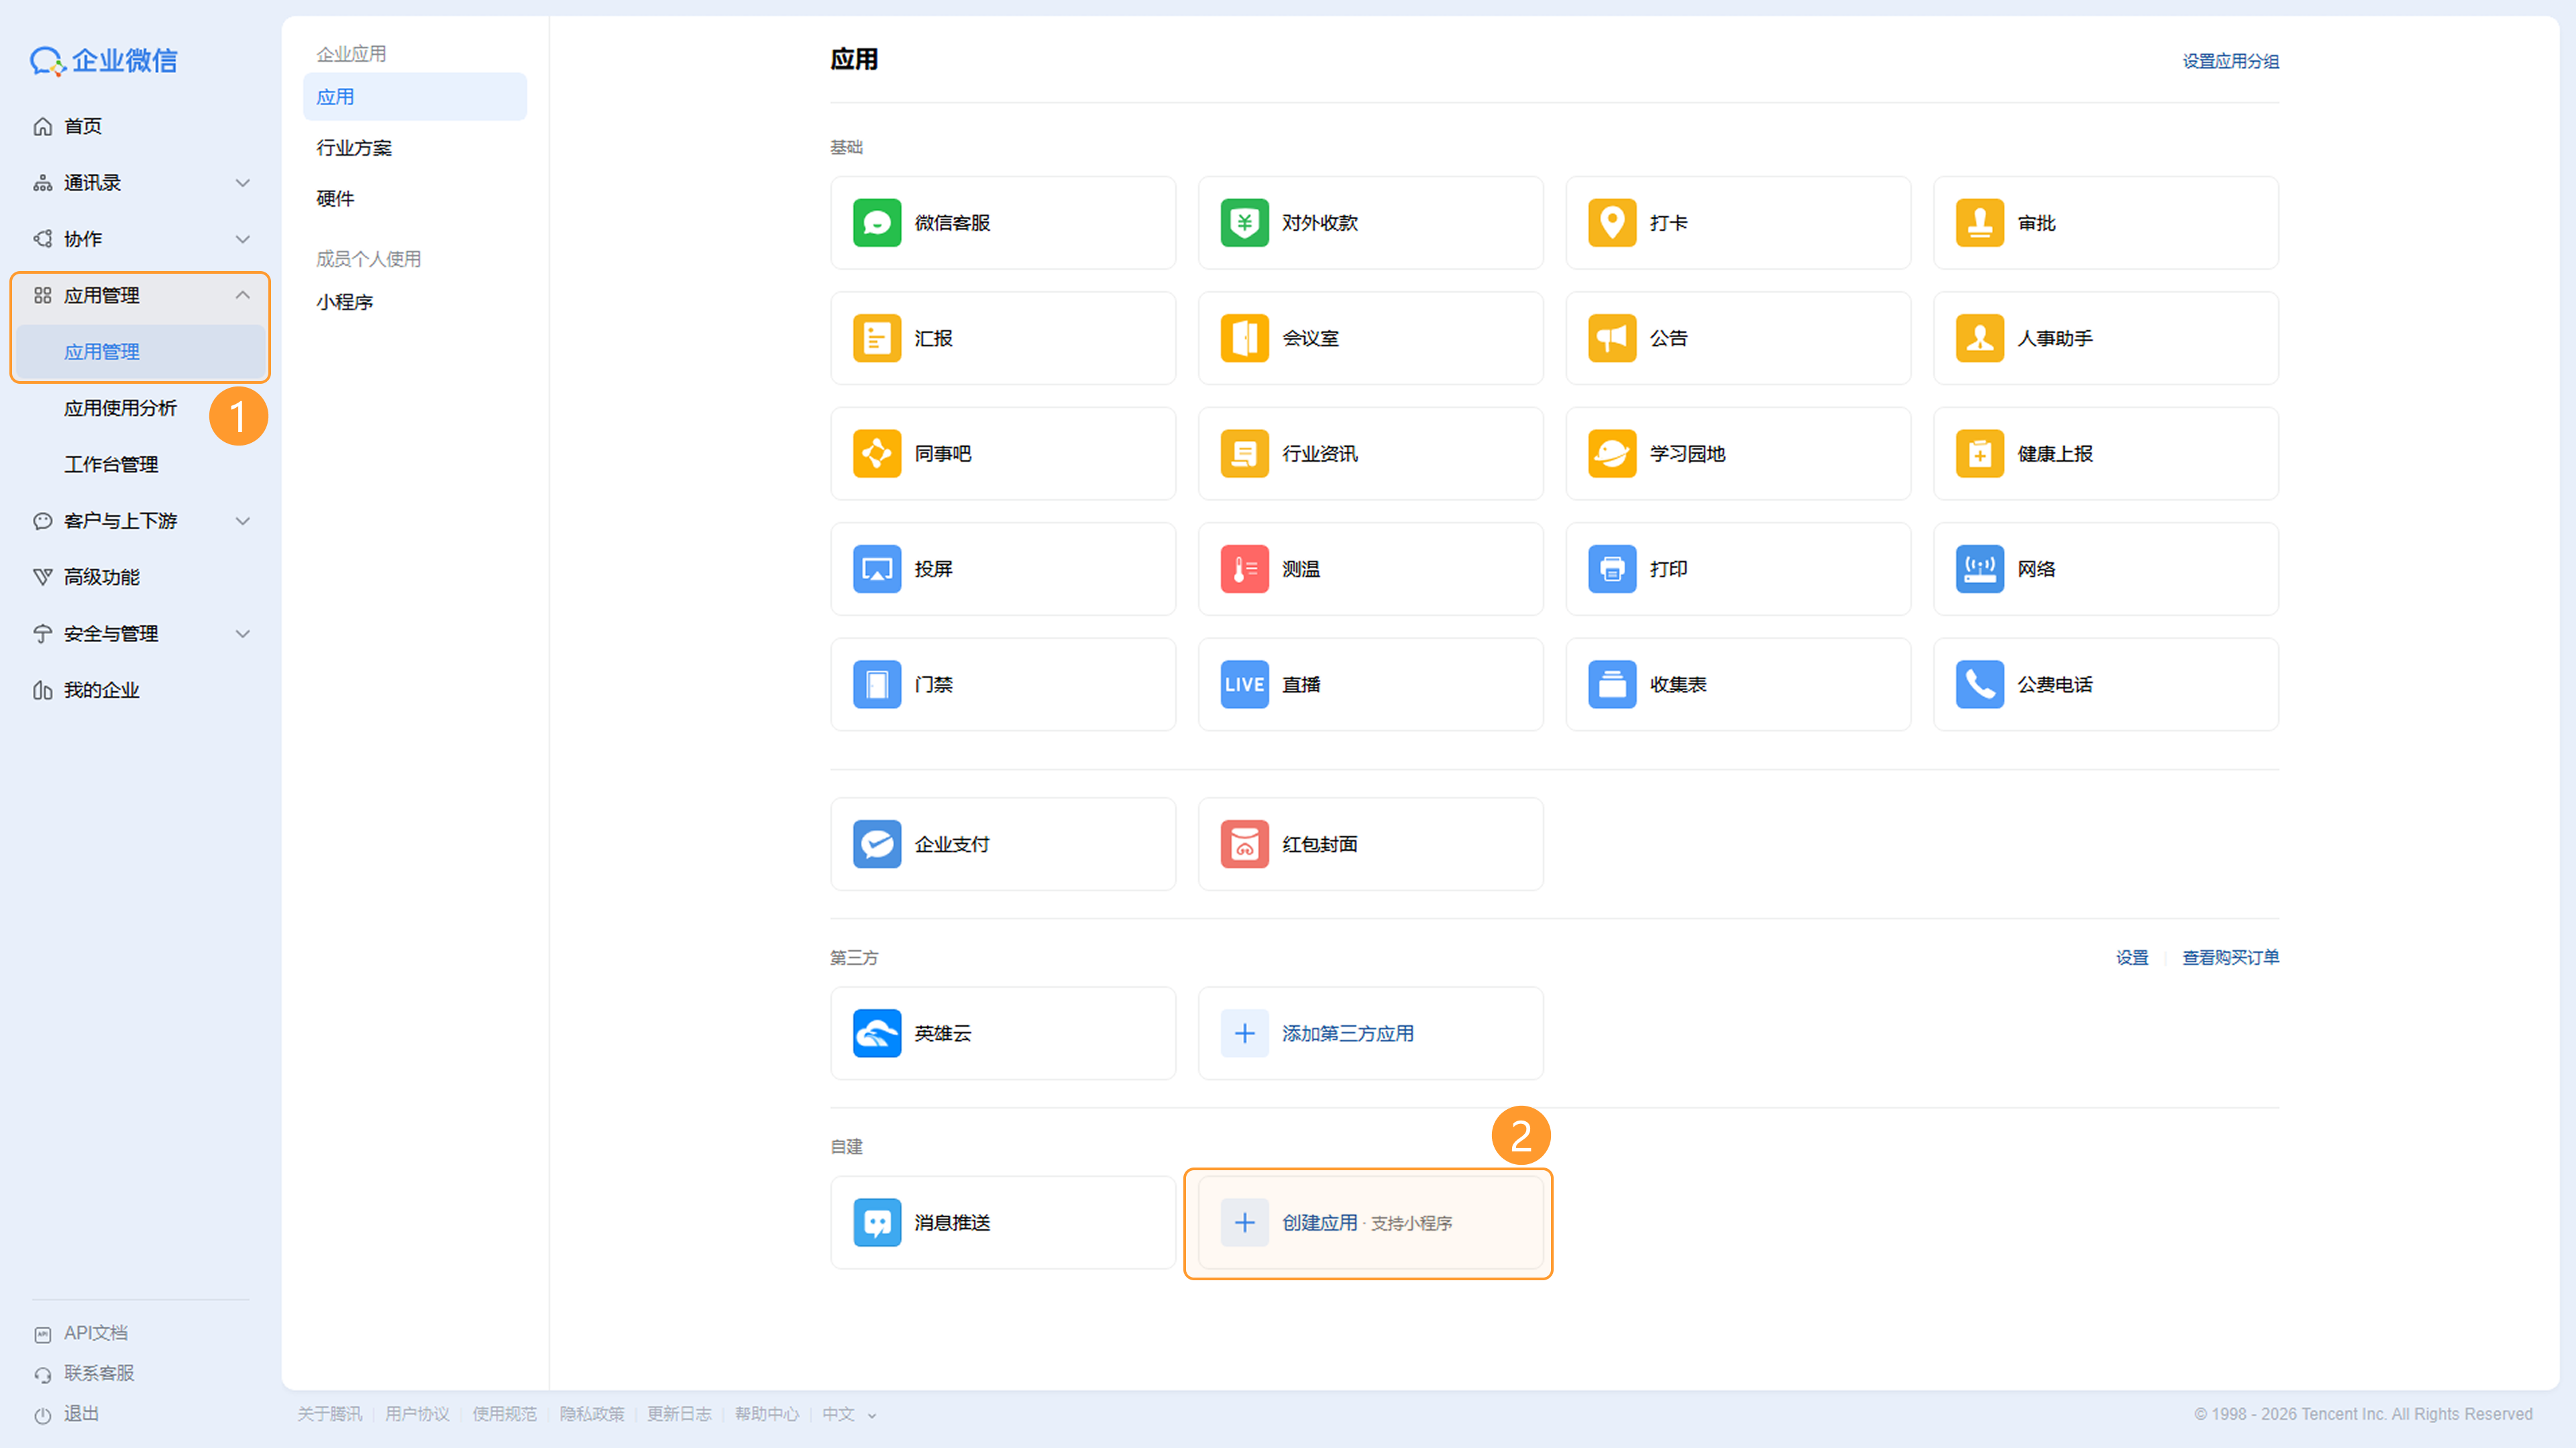Expand the 安全与管理 chevron
Viewport: 2576px width, 1448px height.
click(242, 634)
